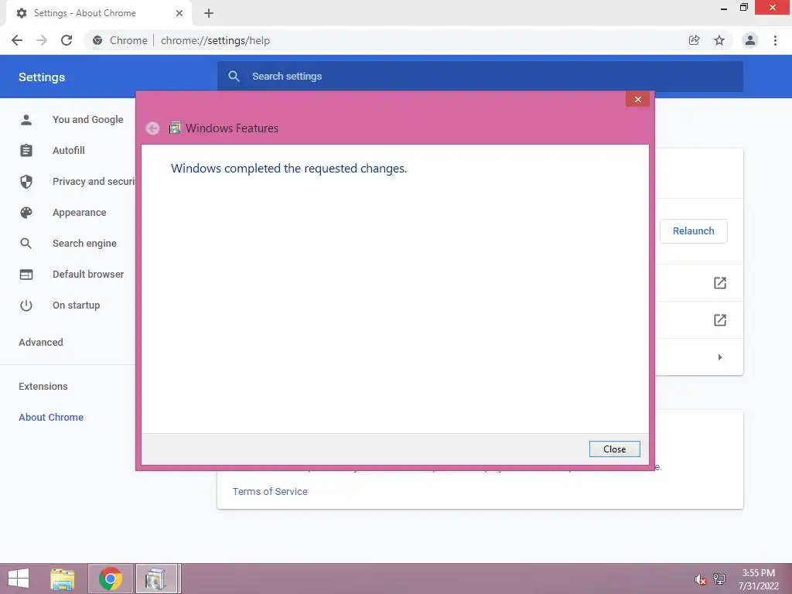Select About Chrome in the sidebar

(x=51, y=417)
